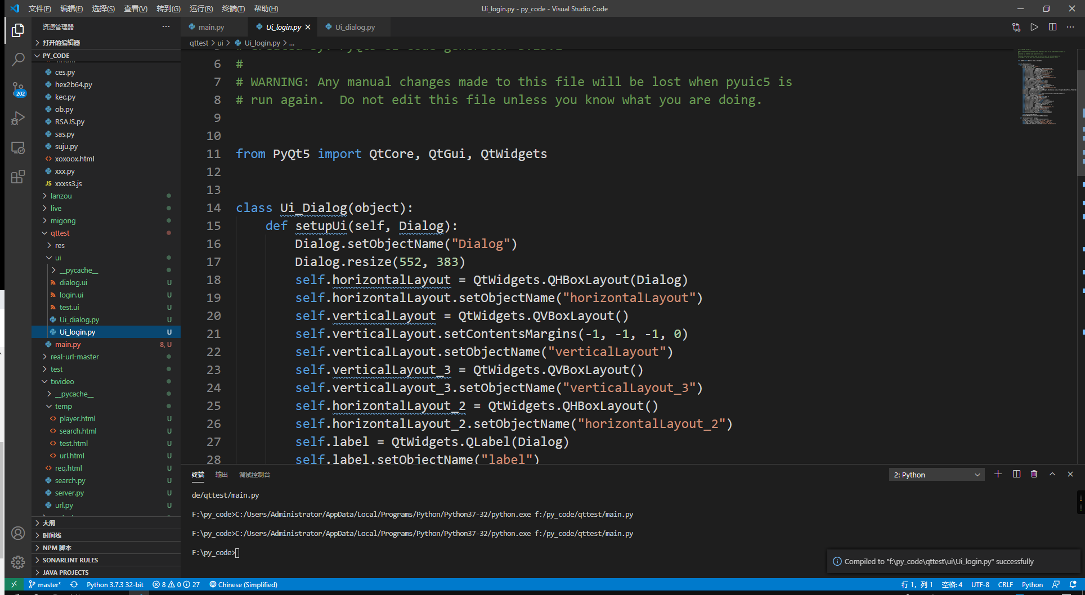1085x595 pixels.
Task: Switch to the 输出 panel tab
Action: tap(222, 475)
